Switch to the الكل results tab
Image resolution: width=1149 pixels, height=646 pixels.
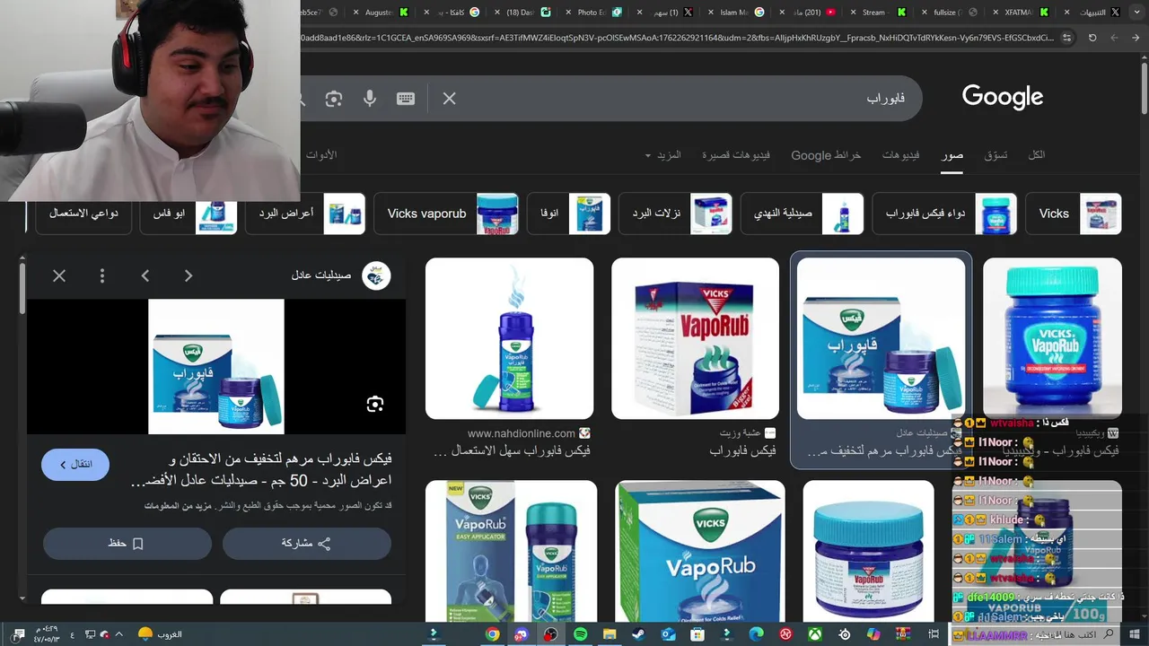(x=1036, y=155)
